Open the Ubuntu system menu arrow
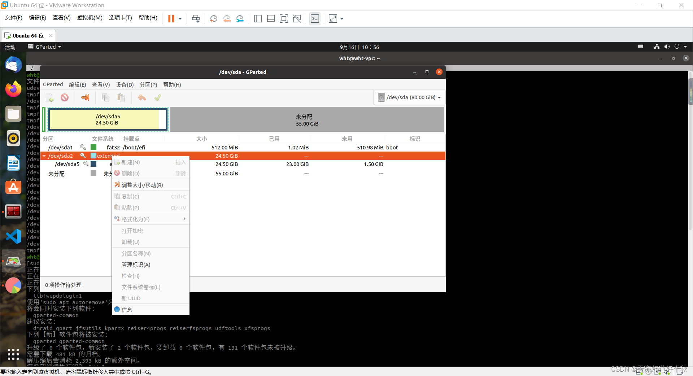The width and height of the screenshot is (693, 376). pos(685,47)
